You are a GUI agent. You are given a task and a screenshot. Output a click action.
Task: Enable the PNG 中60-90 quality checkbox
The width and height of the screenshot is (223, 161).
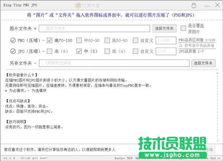pos(78,41)
